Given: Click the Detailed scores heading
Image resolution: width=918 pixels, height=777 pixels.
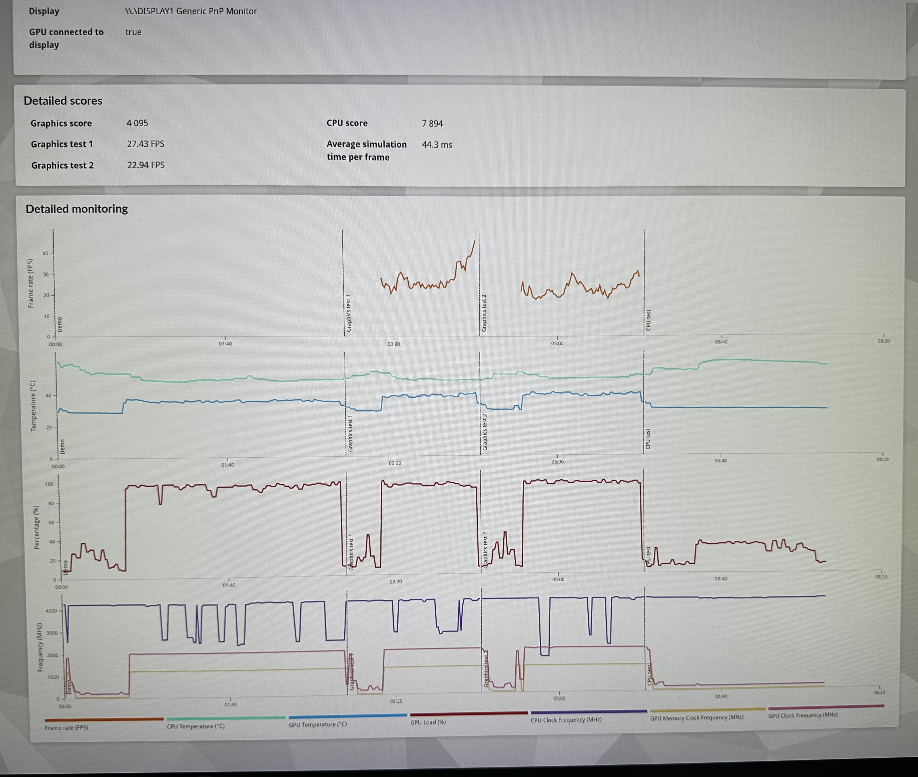Looking at the screenshot, I should [x=63, y=101].
